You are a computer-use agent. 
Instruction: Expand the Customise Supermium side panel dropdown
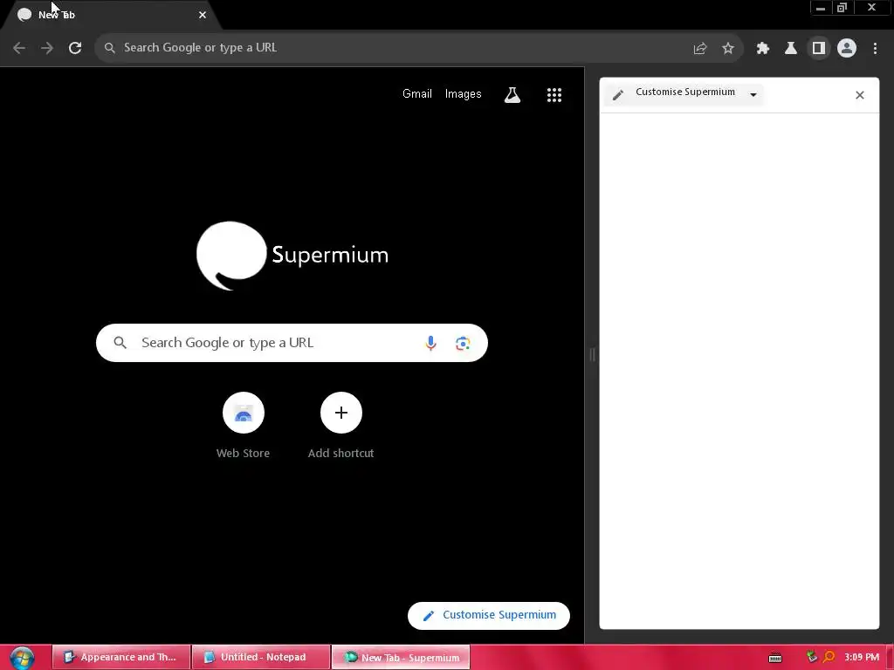point(753,94)
